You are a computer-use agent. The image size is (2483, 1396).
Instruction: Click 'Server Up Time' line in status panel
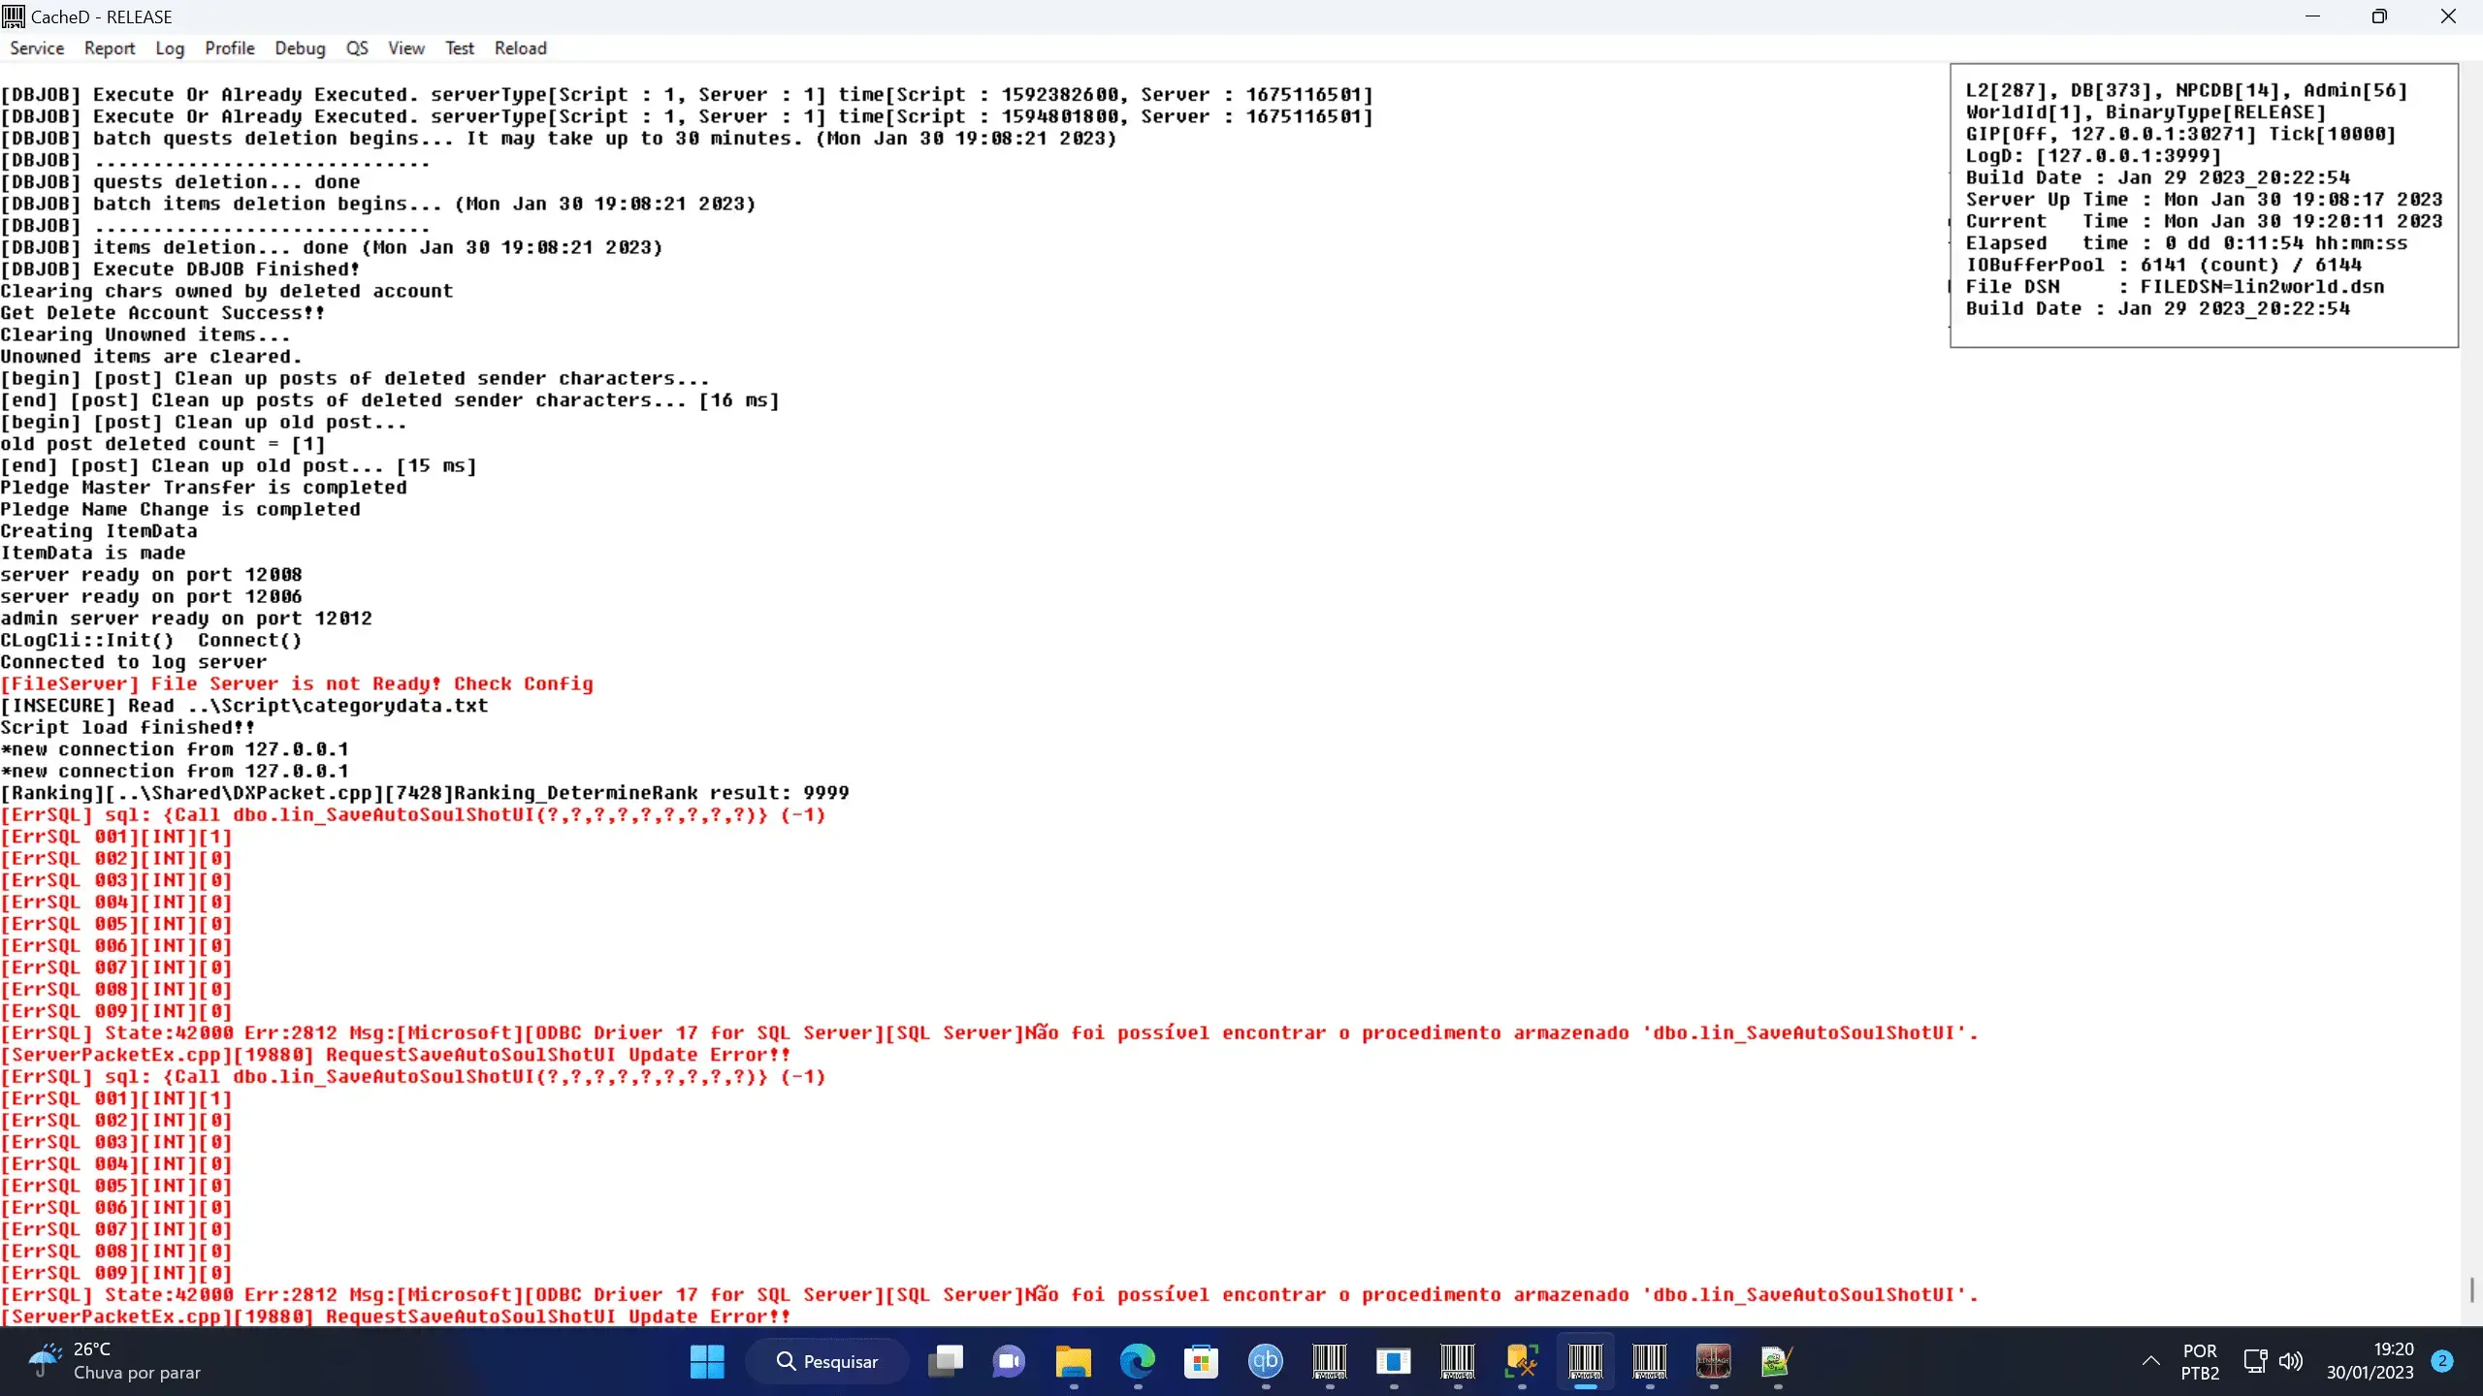point(2204,200)
